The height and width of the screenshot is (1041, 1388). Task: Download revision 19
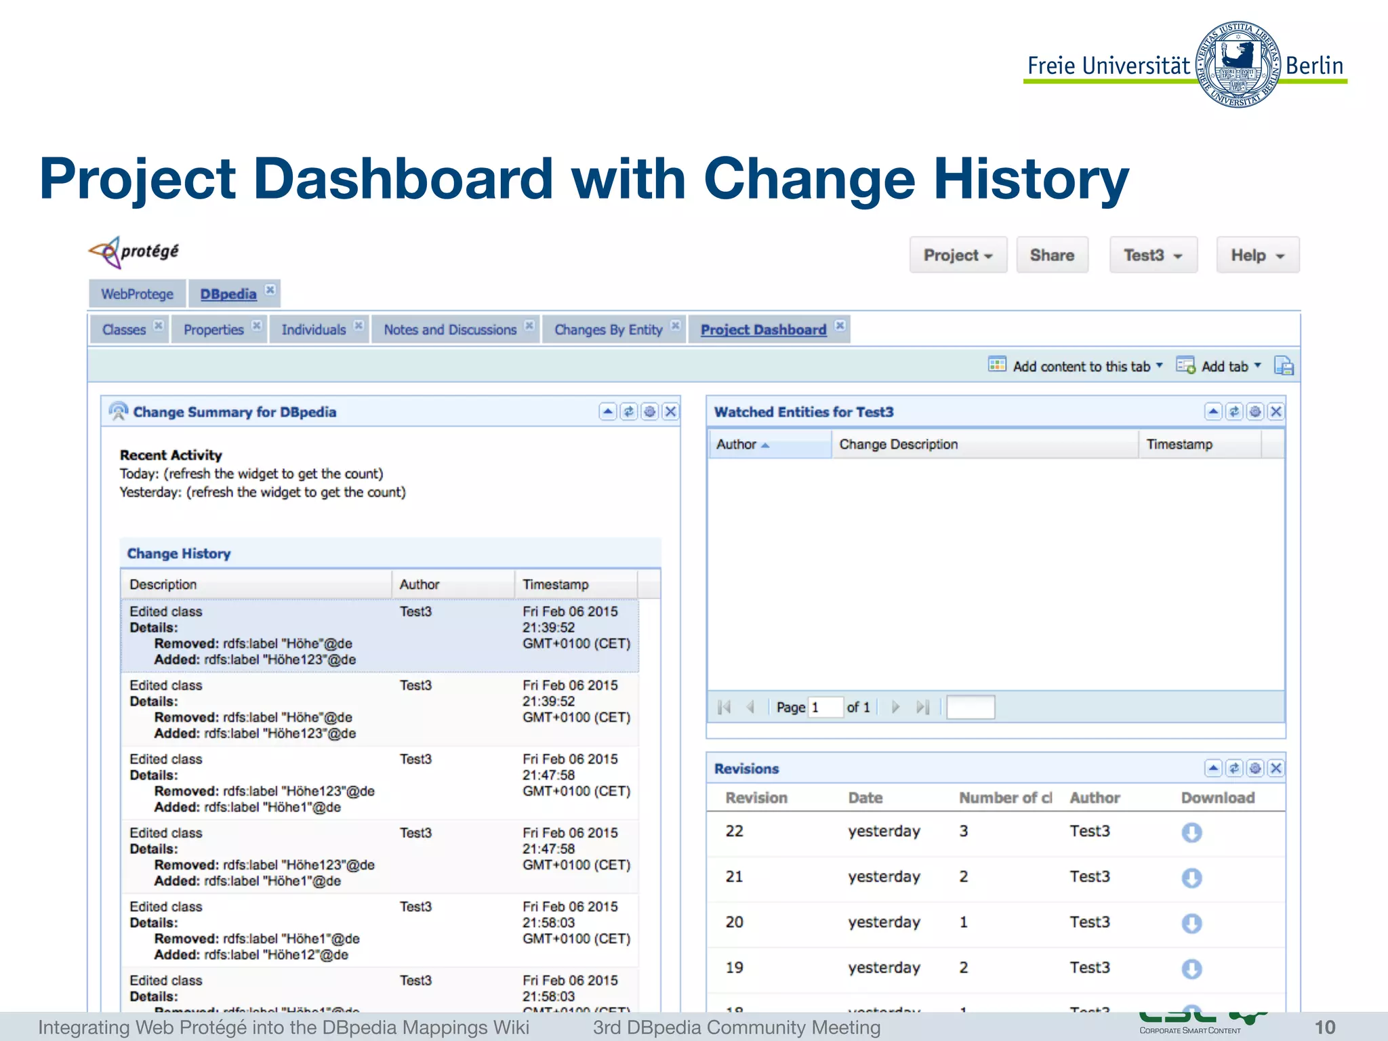coord(1191,968)
